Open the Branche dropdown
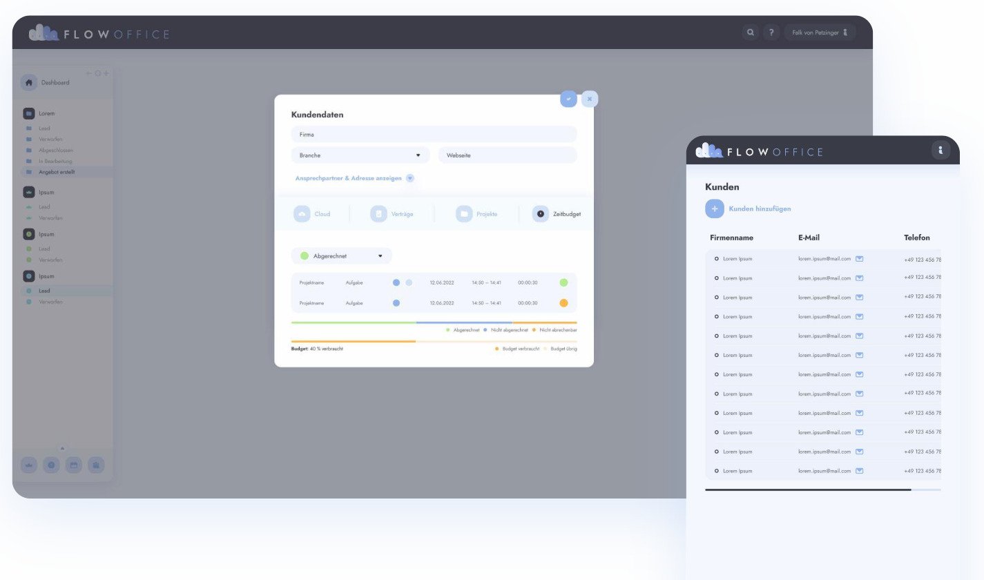The height and width of the screenshot is (580, 984). click(x=360, y=155)
